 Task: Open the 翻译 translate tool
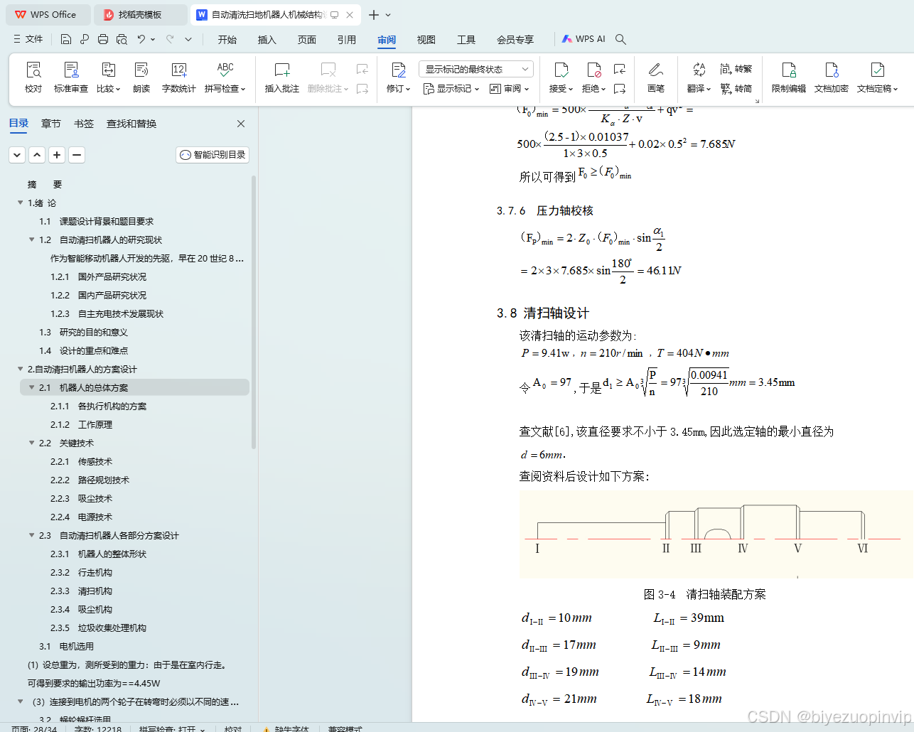pos(699,77)
